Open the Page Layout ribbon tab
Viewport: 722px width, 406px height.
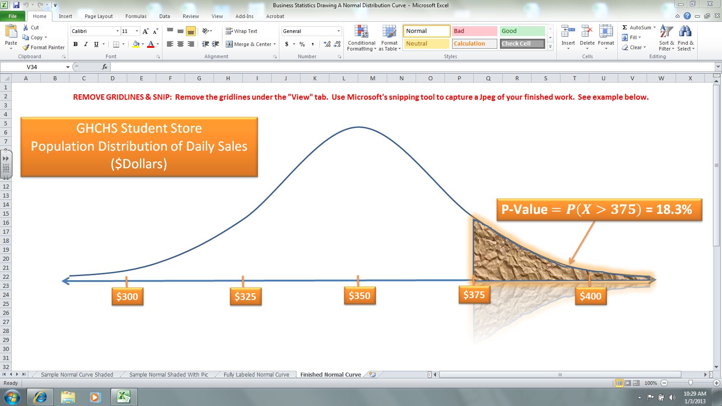(98, 16)
